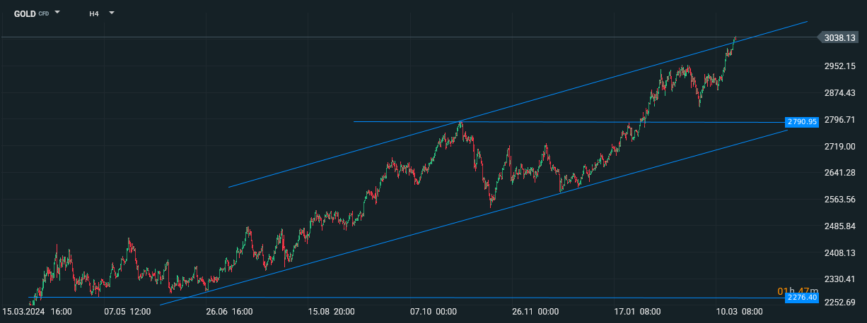This screenshot has height=323, width=867.
Task: Click the H4 timeframe label
Action: pyautogui.click(x=94, y=13)
